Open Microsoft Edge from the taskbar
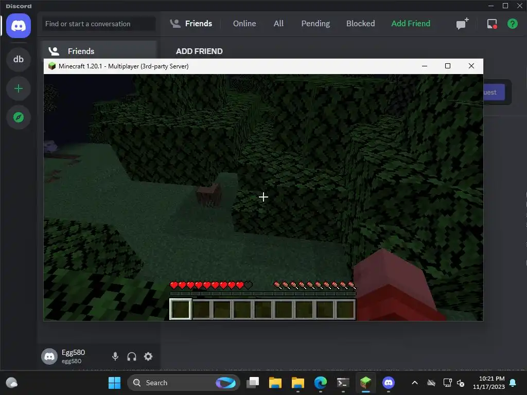 point(320,383)
